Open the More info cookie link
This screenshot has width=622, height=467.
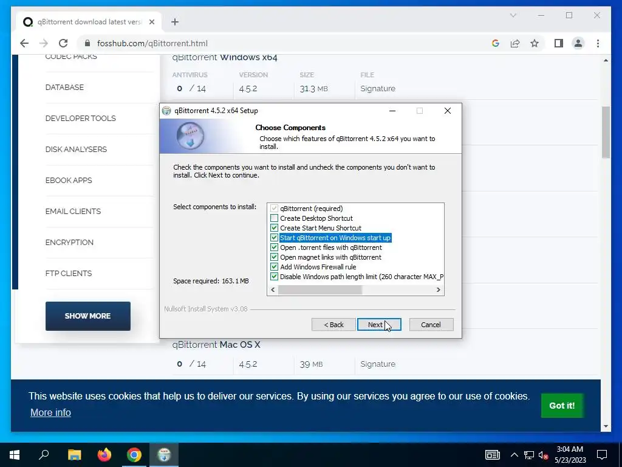coord(50,413)
